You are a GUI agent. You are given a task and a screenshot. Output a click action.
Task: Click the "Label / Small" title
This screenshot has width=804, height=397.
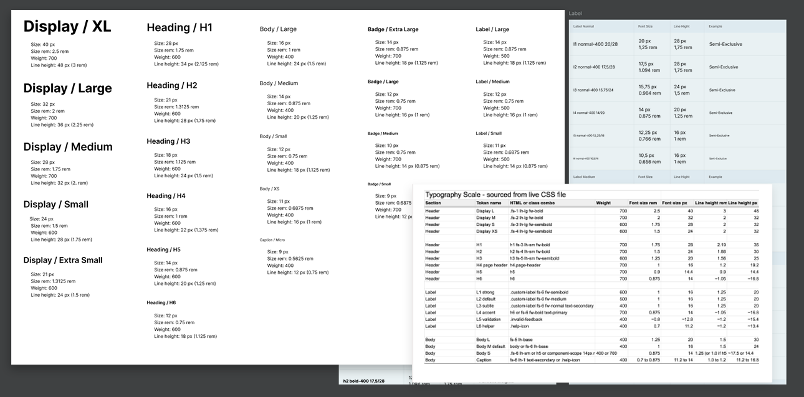tap(488, 133)
